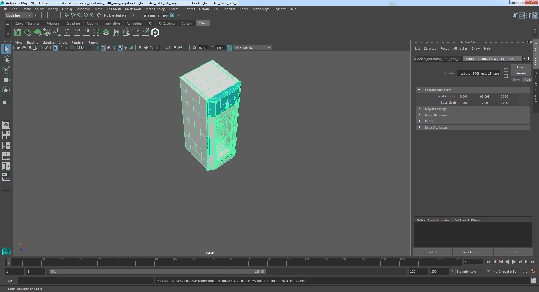
Task: Toggle viewport grid display
Action: (x=55, y=48)
